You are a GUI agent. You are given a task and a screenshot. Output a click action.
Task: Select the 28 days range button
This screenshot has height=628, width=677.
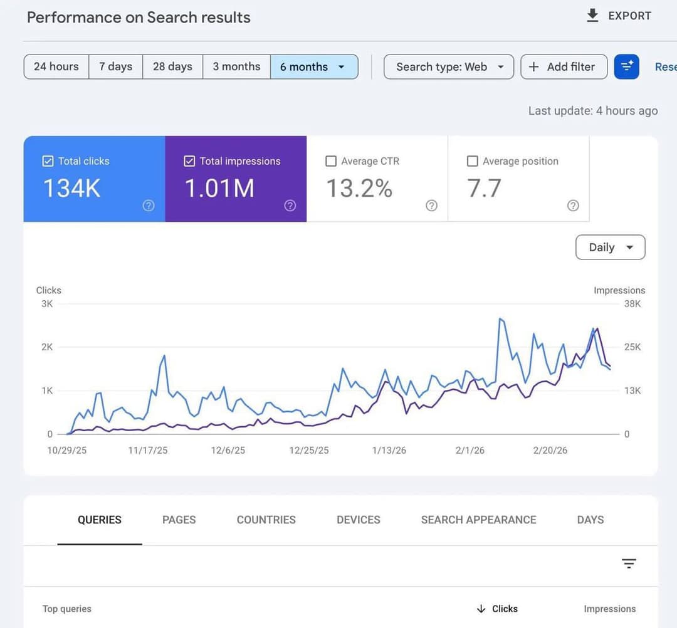pos(172,67)
